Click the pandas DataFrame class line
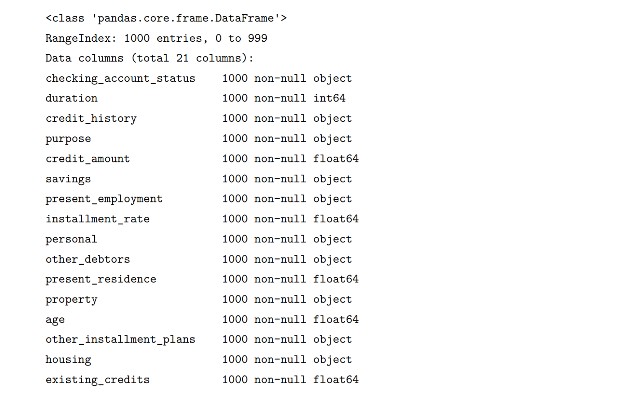The height and width of the screenshot is (411, 631). [166, 18]
